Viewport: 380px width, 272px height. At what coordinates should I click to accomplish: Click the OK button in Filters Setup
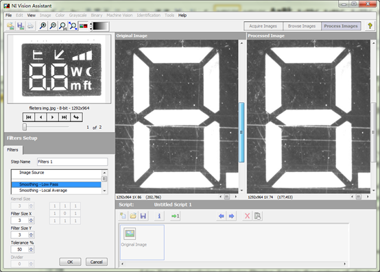tap(70, 262)
